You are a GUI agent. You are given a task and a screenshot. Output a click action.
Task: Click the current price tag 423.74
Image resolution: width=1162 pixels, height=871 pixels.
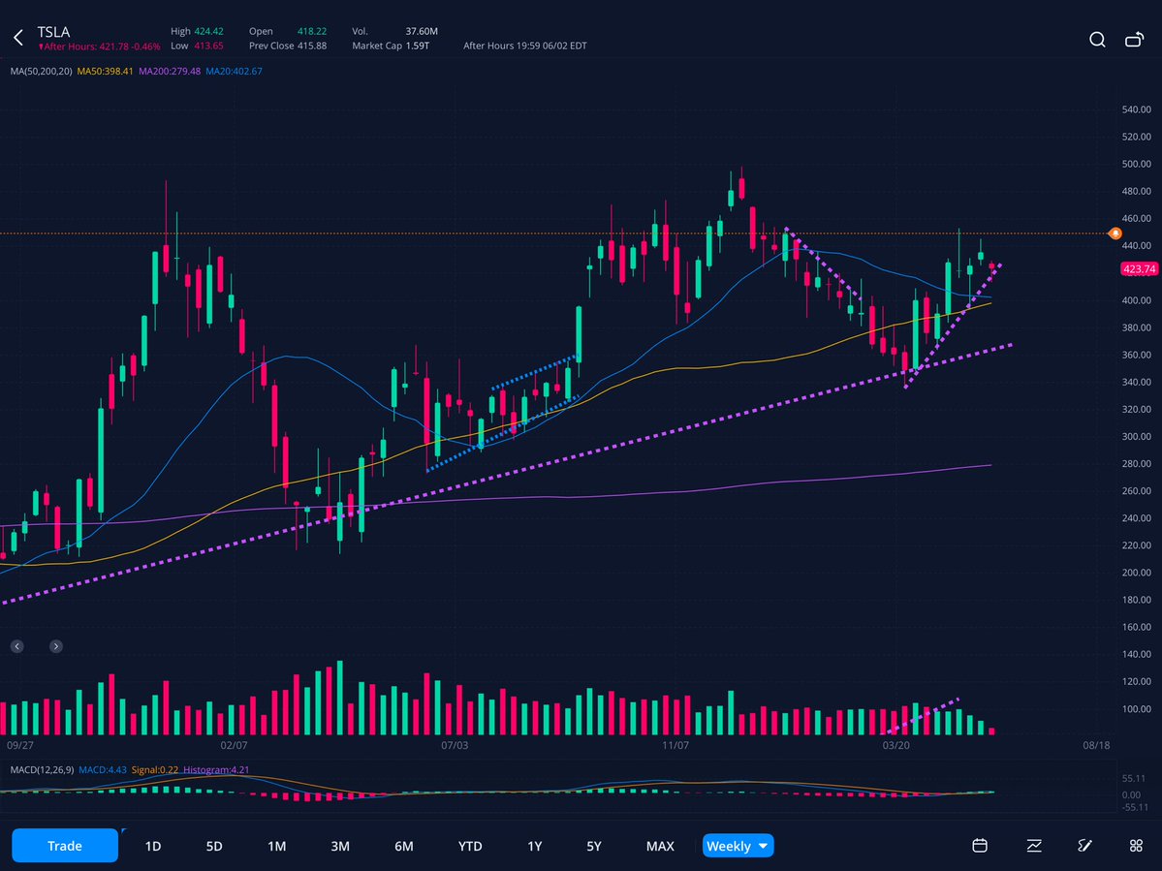[1139, 268]
